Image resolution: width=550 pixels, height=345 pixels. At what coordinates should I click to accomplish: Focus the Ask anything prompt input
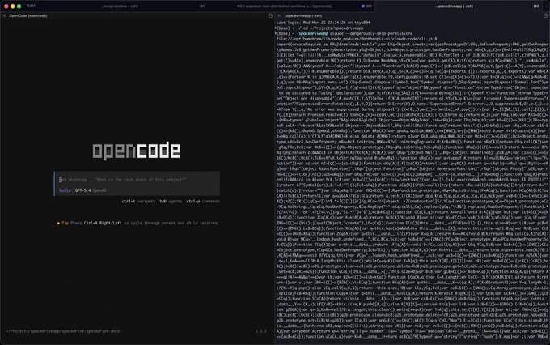[137, 180]
